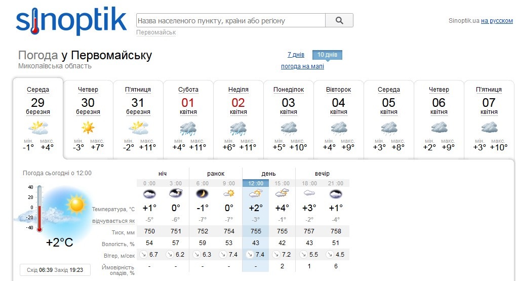The image size is (516, 281).
Task: Switch site language via на русском
Action: [x=497, y=21]
